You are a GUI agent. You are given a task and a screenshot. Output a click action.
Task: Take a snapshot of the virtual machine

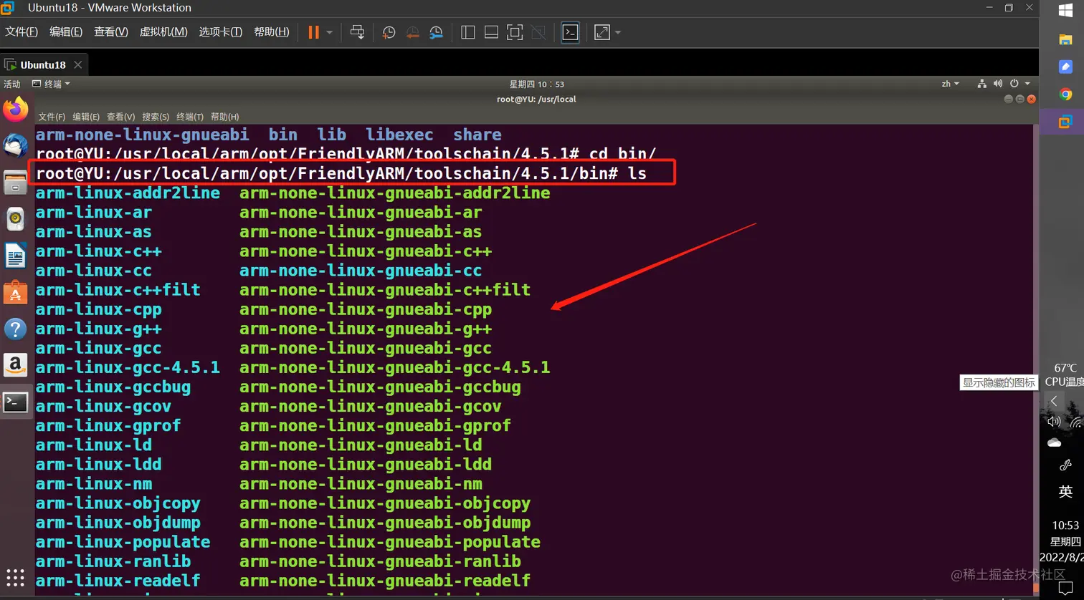coord(389,32)
